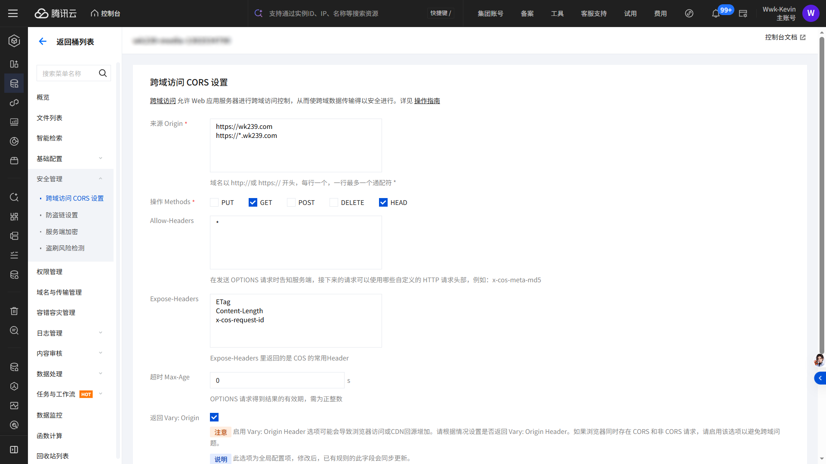Screen dimensions: 826x464
Task: Open the Wwk-Kevin 主账号 account menu
Action: point(779,13)
